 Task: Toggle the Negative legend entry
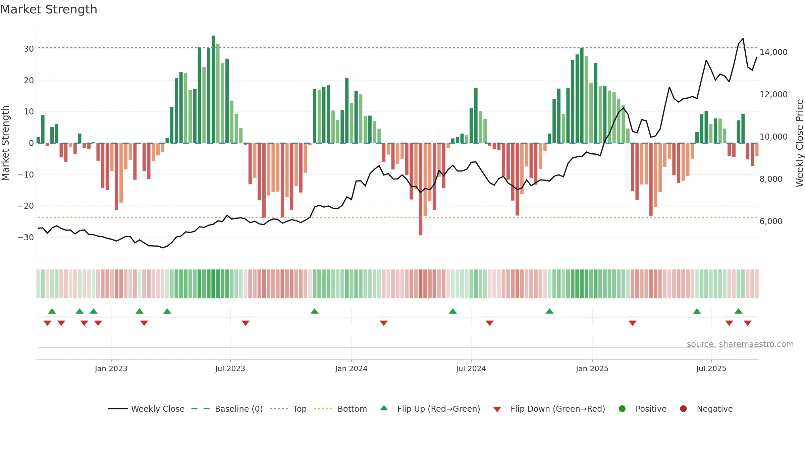point(706,409)
